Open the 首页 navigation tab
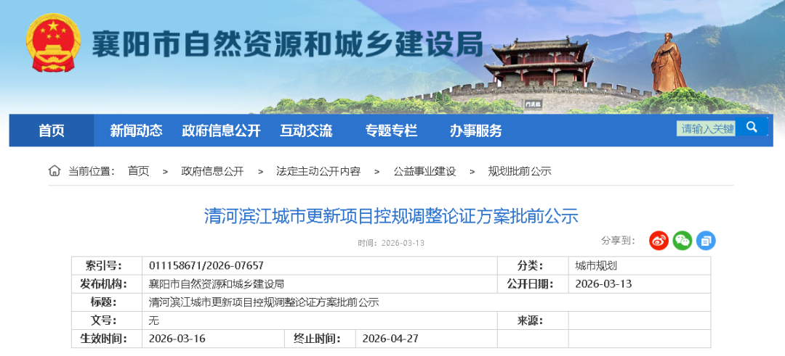This screenshot has height=356, width=785. [52, 131]
